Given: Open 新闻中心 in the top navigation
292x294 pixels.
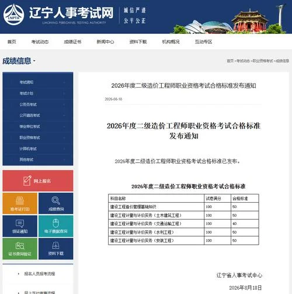Looking at the screenshot, I should click(x=105, y=41).
